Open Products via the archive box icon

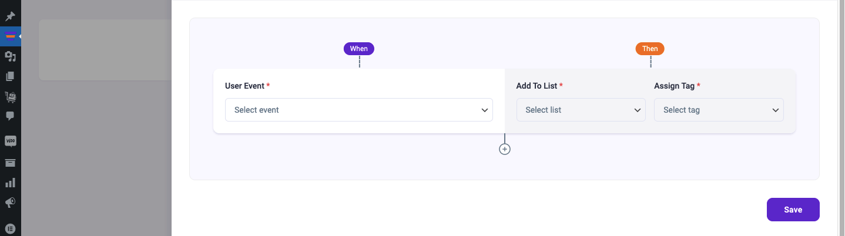[10, 163]
